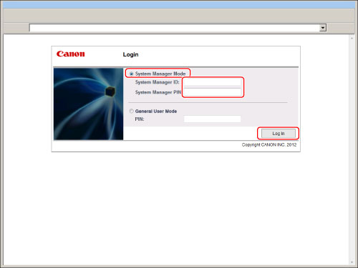
Task: Activate the General User PIN text box
Action: (x=212, y=119)
